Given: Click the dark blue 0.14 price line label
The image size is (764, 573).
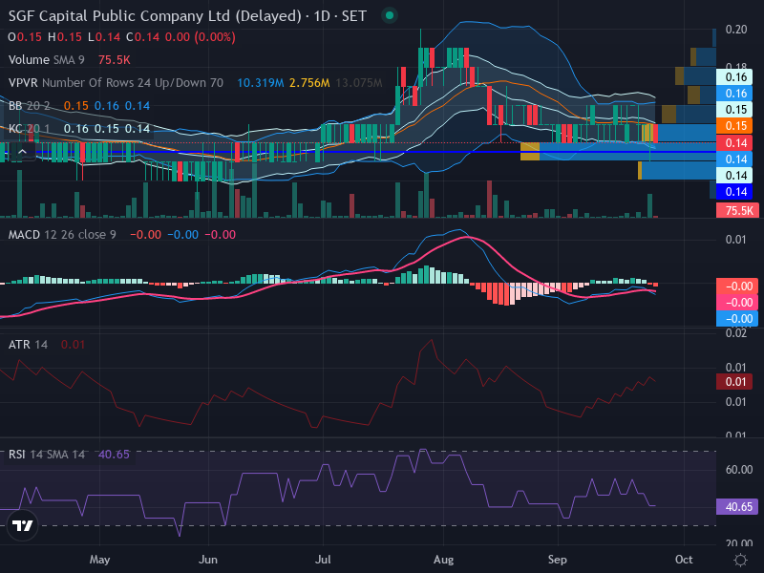Looking at the screenshot, I should click(734, 192).
